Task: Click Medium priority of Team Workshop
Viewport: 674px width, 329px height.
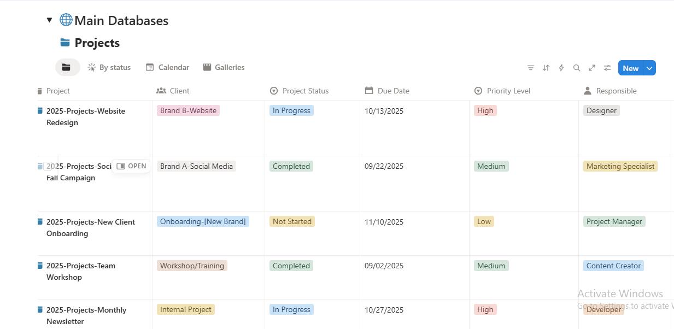Action: [x=491, y=266]
